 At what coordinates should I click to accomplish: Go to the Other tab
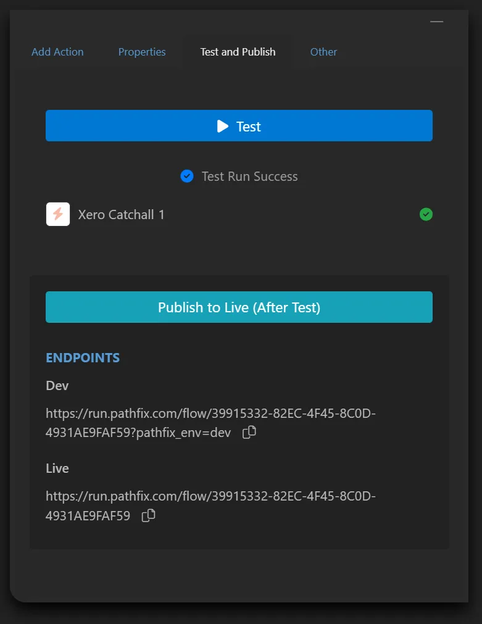pos(323,52)
